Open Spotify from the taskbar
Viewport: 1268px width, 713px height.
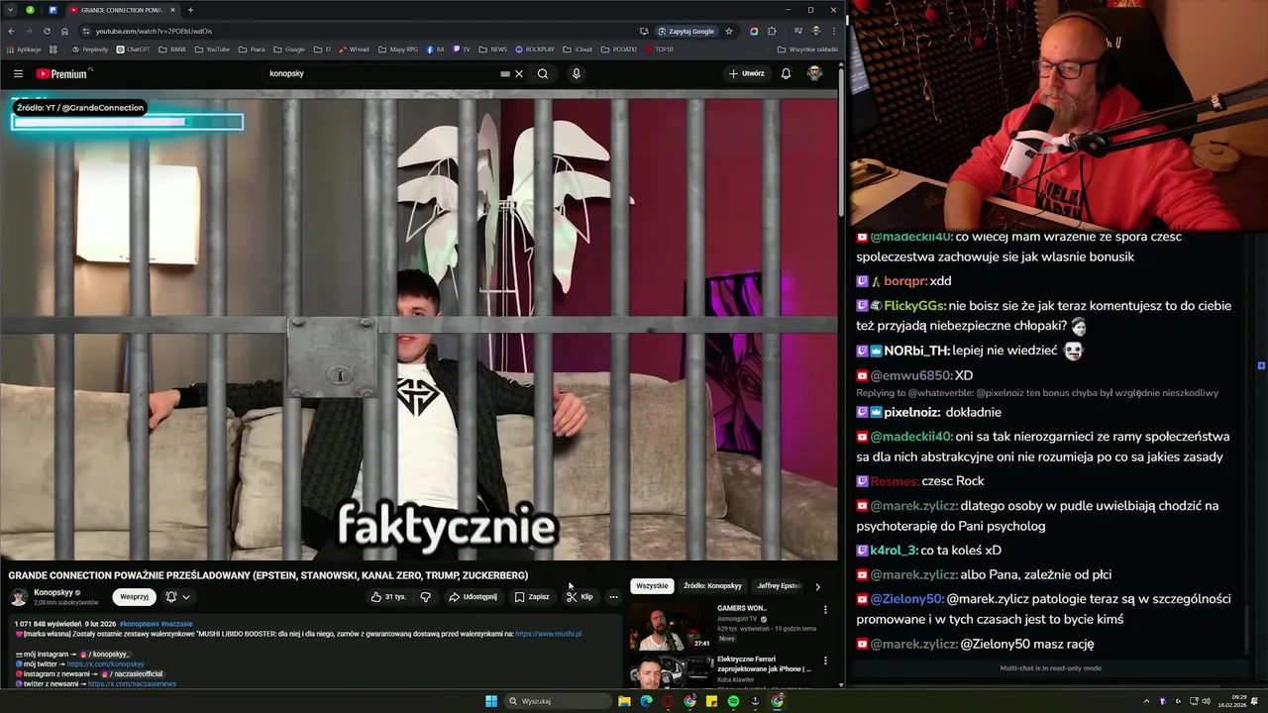[x=733, y=701]
